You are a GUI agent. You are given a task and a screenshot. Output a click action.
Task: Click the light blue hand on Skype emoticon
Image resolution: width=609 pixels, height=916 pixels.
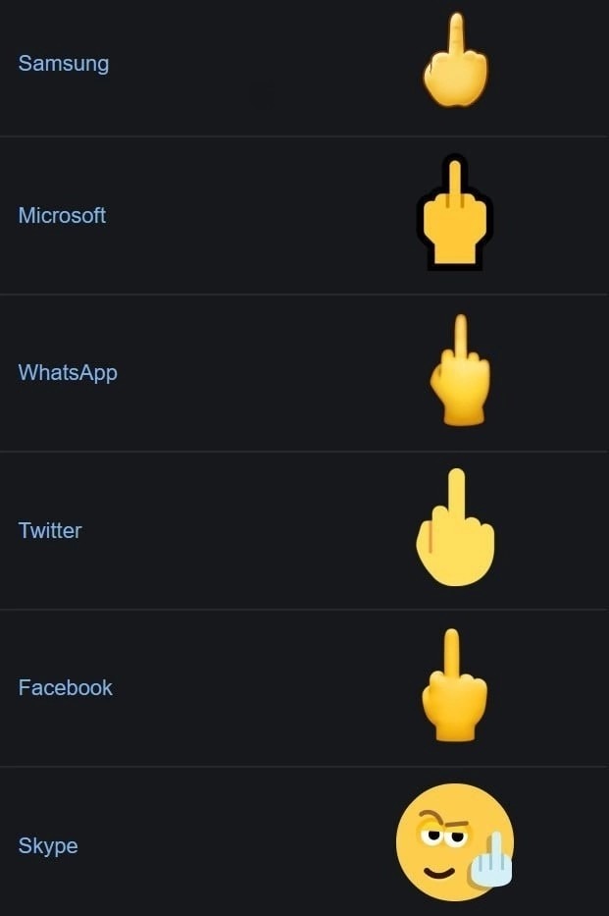[491, 859]
